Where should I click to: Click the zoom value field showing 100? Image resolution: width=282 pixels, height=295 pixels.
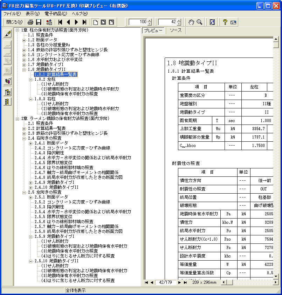click(138, 22)
